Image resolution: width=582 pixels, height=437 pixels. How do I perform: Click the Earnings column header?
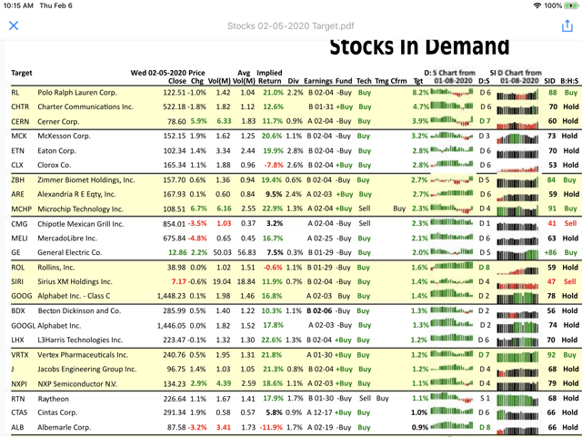318,81
